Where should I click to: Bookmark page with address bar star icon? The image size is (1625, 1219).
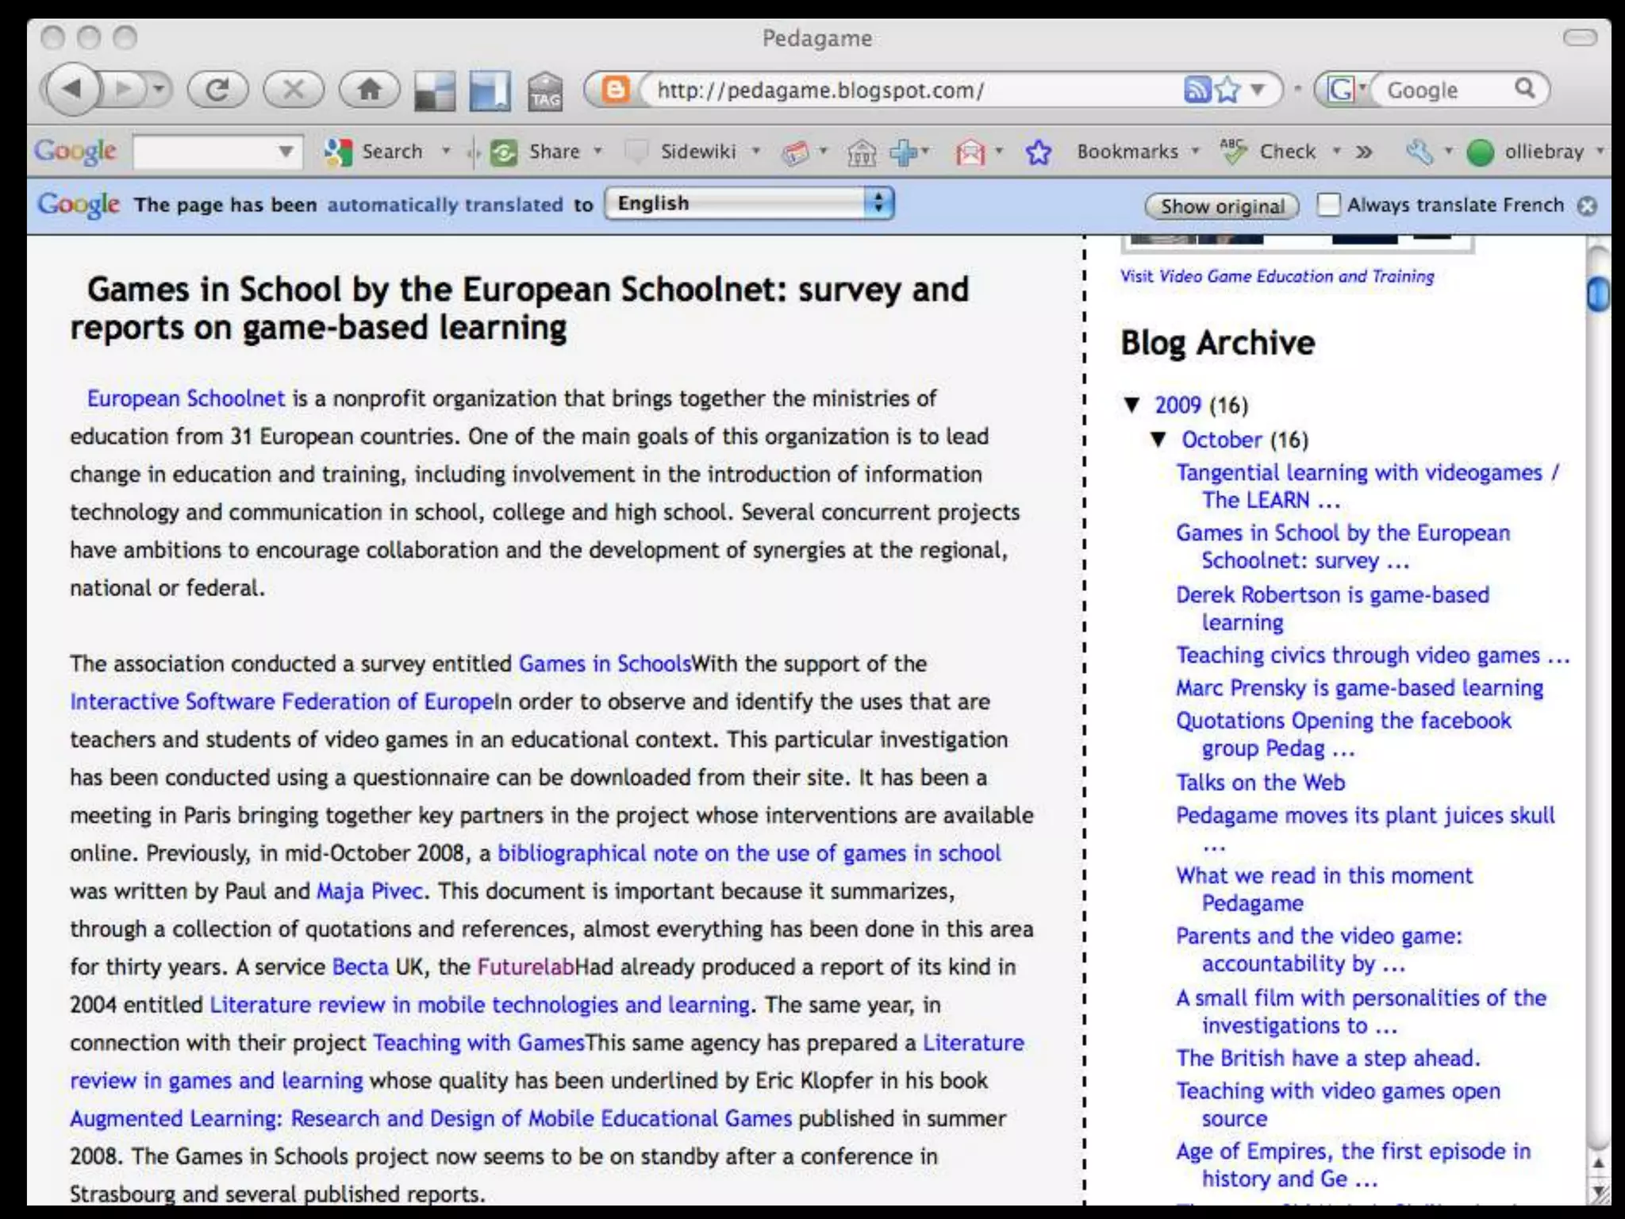click(1227, 90)
